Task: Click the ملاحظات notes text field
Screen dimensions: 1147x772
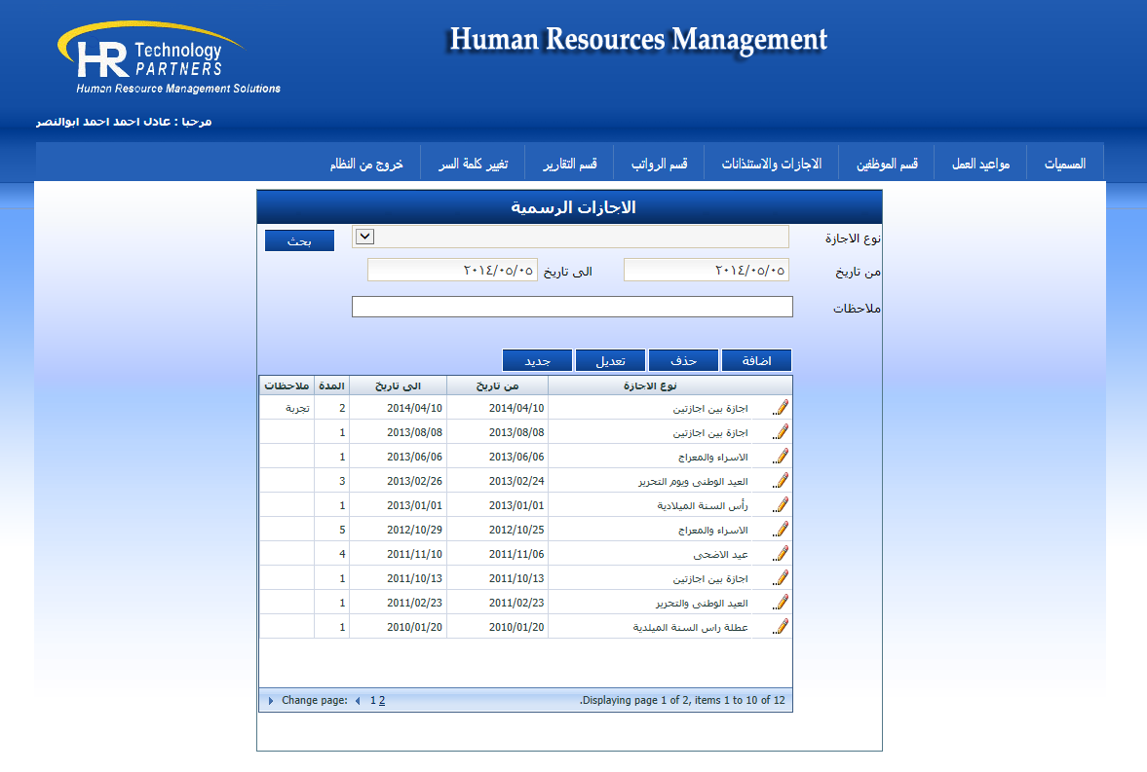Action: pyautogui.click(x=572, y=307)
